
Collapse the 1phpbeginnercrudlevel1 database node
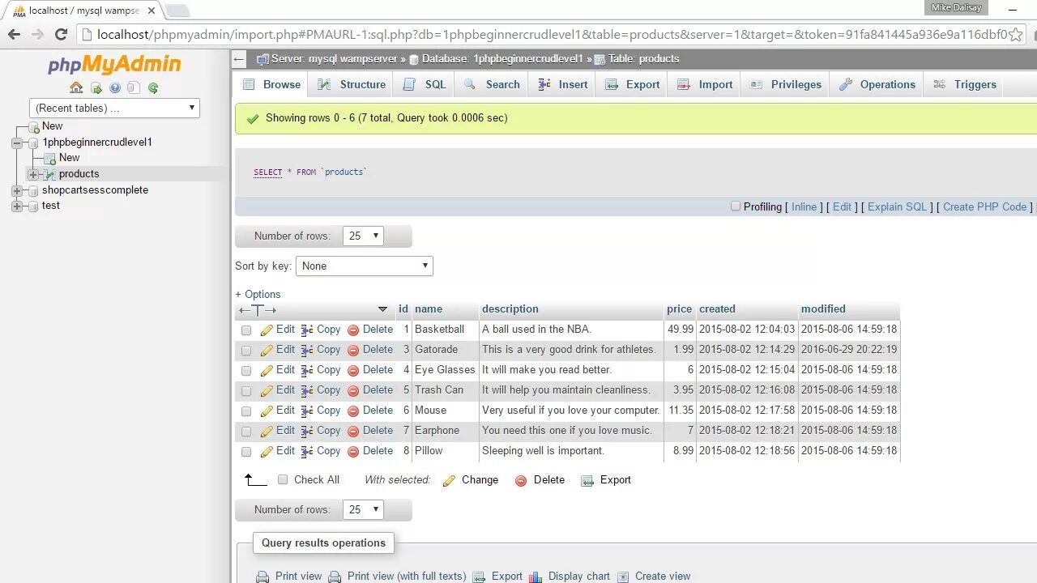coord(16,143)
